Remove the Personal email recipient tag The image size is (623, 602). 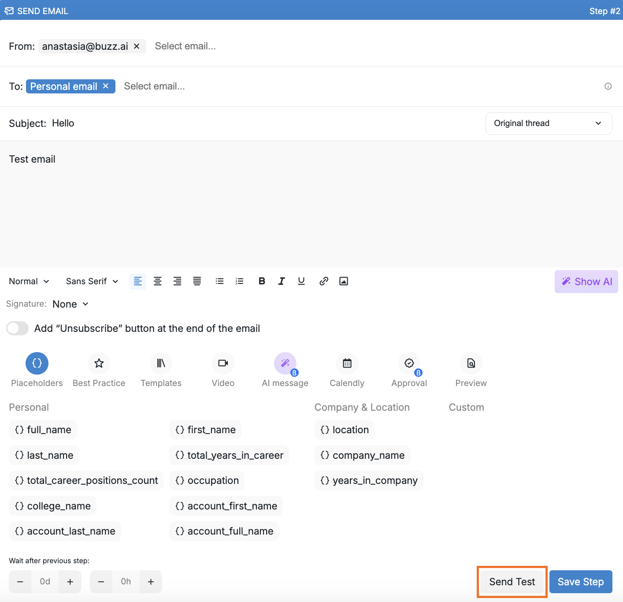pyautogui.click(x=106, y=86)
